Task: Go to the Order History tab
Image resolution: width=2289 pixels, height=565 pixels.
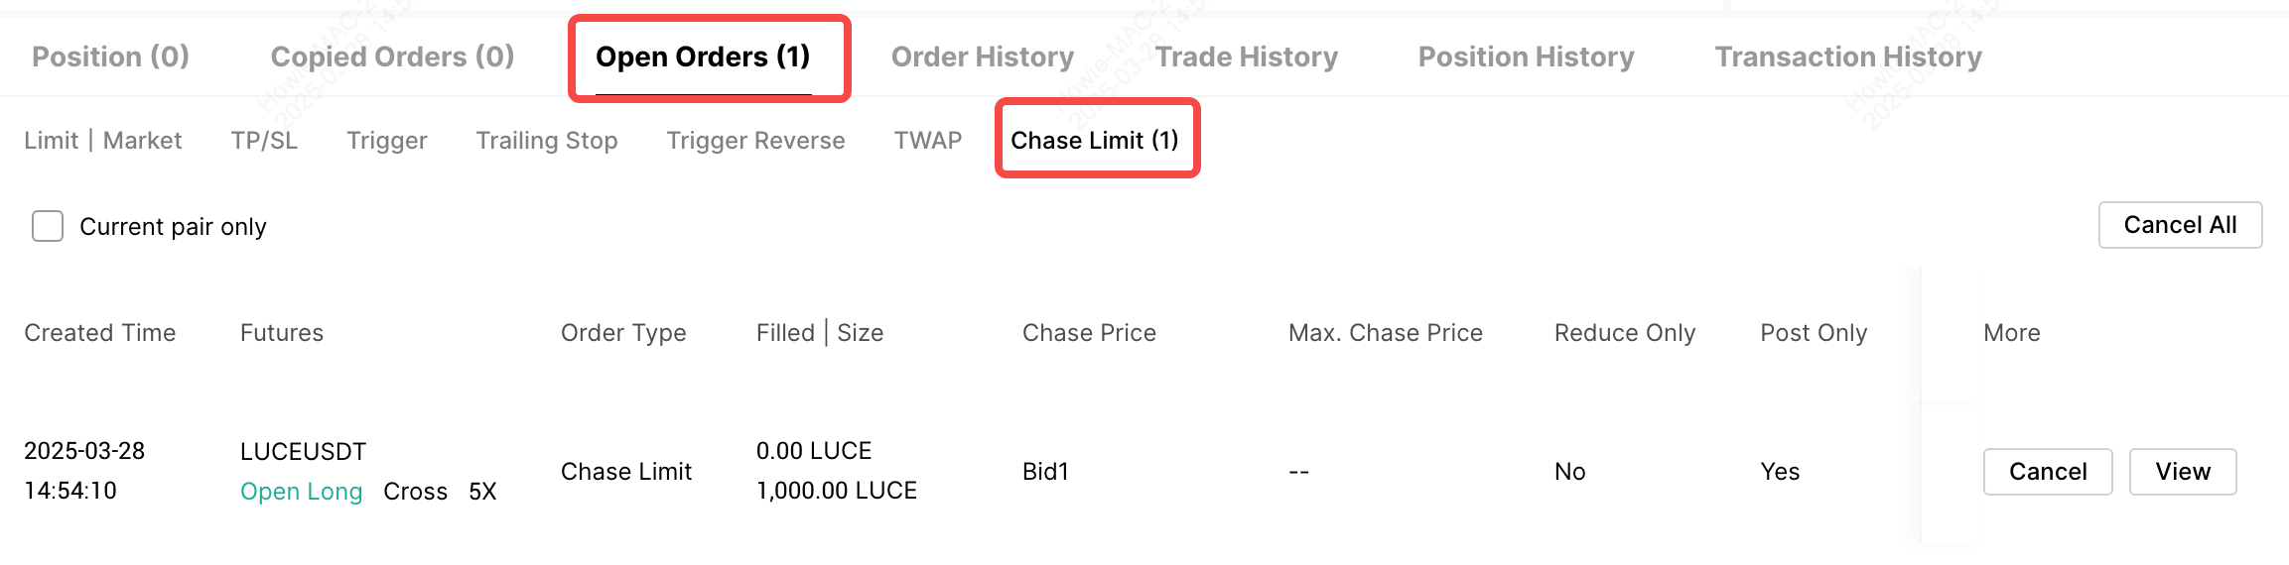Action: coord(982,56)
